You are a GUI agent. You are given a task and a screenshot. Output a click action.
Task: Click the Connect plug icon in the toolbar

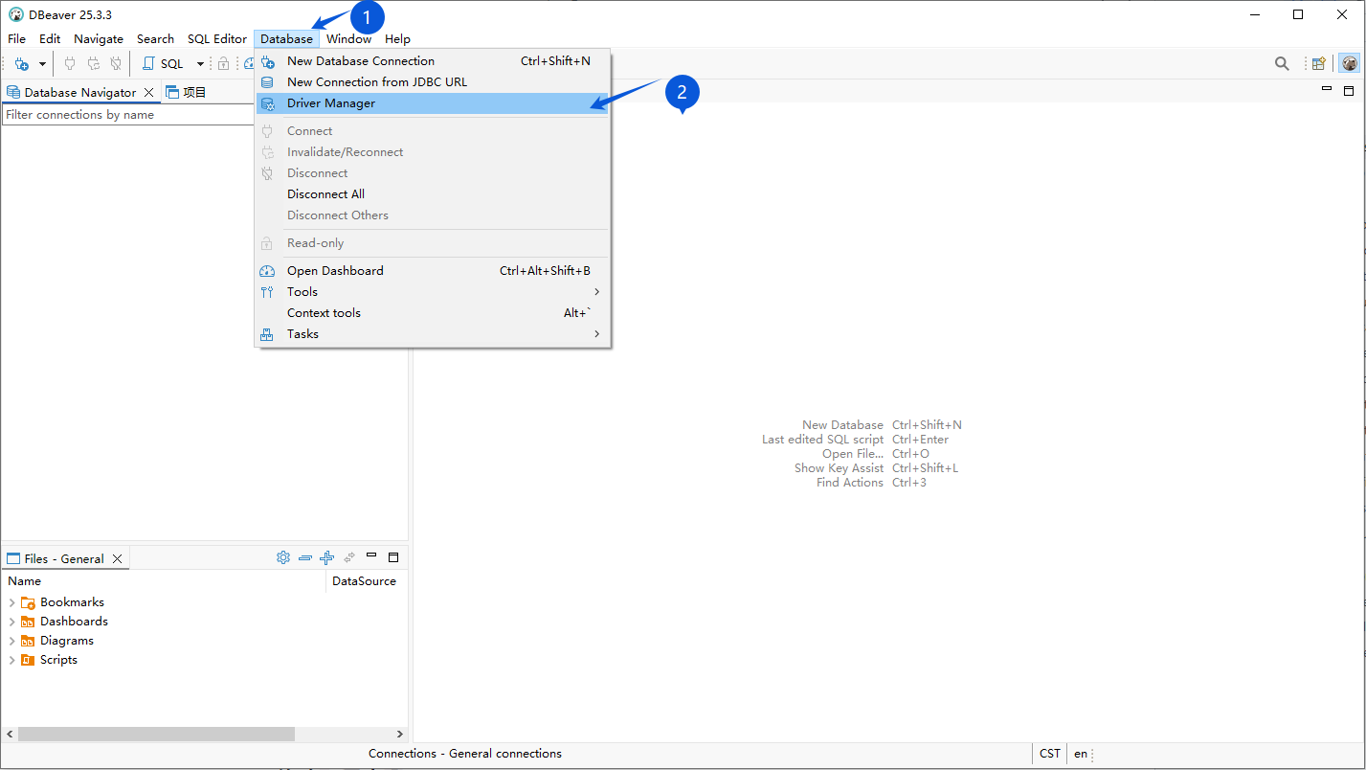pos(70,64)
